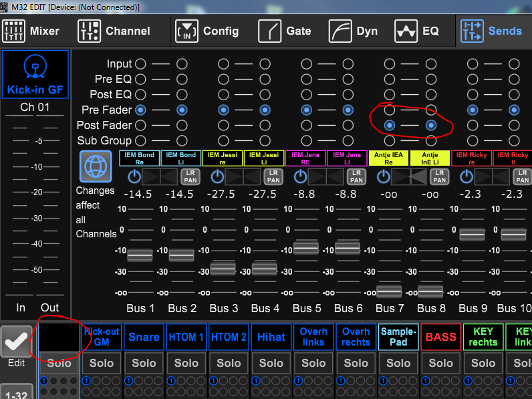Click the IEM Bond Re bus label
Screen dimensions: 532x399
point(140,158)
